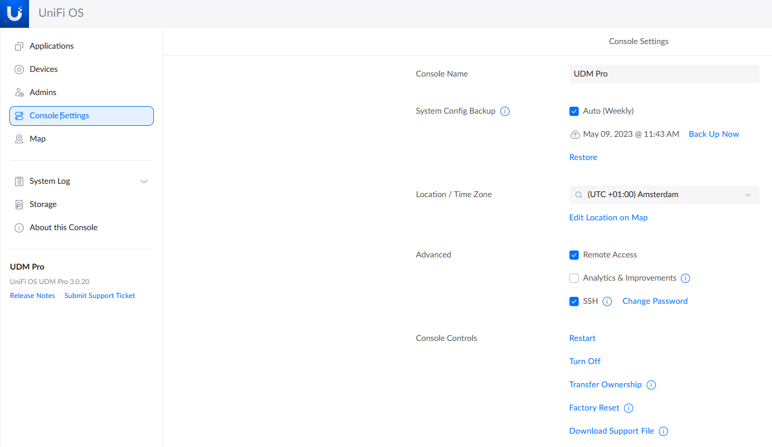
Task: Show Factory Reset info icon
Action: click(629, 408)
